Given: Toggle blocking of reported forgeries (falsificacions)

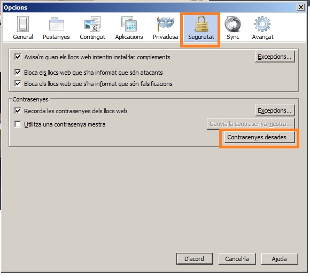Looking at the screenshot, I should [18, 84].
